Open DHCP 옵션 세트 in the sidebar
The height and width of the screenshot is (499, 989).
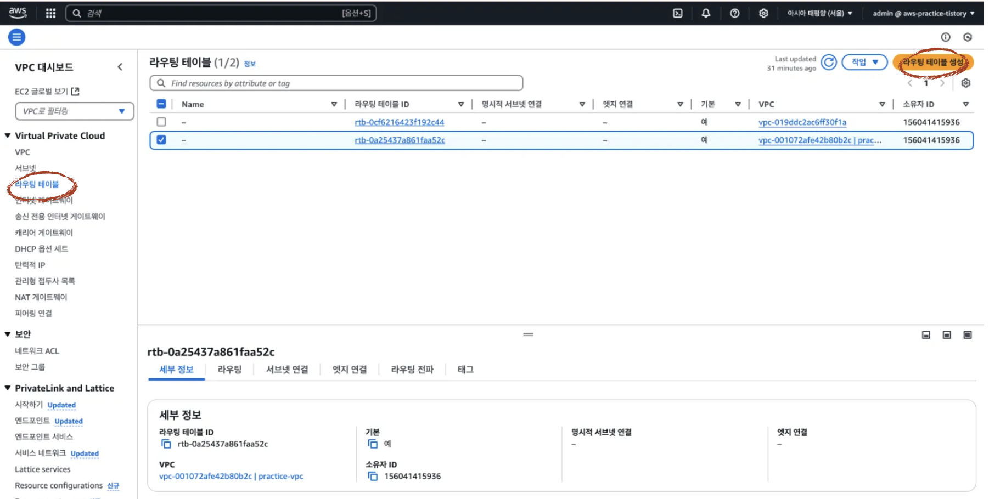coord(42,249)
